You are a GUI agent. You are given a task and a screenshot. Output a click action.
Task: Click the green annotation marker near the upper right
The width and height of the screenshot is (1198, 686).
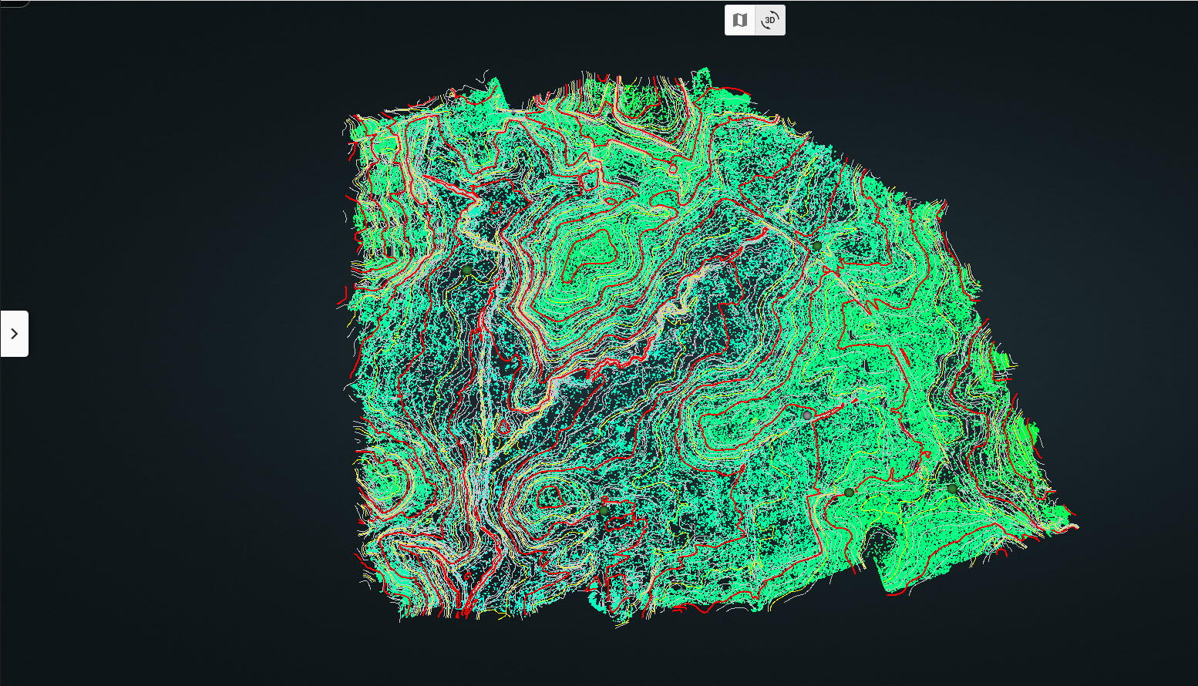click(x=817, y=246)
